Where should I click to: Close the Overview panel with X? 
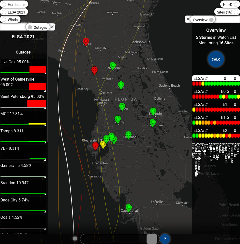pyautogui.click(x=188, y=19)
